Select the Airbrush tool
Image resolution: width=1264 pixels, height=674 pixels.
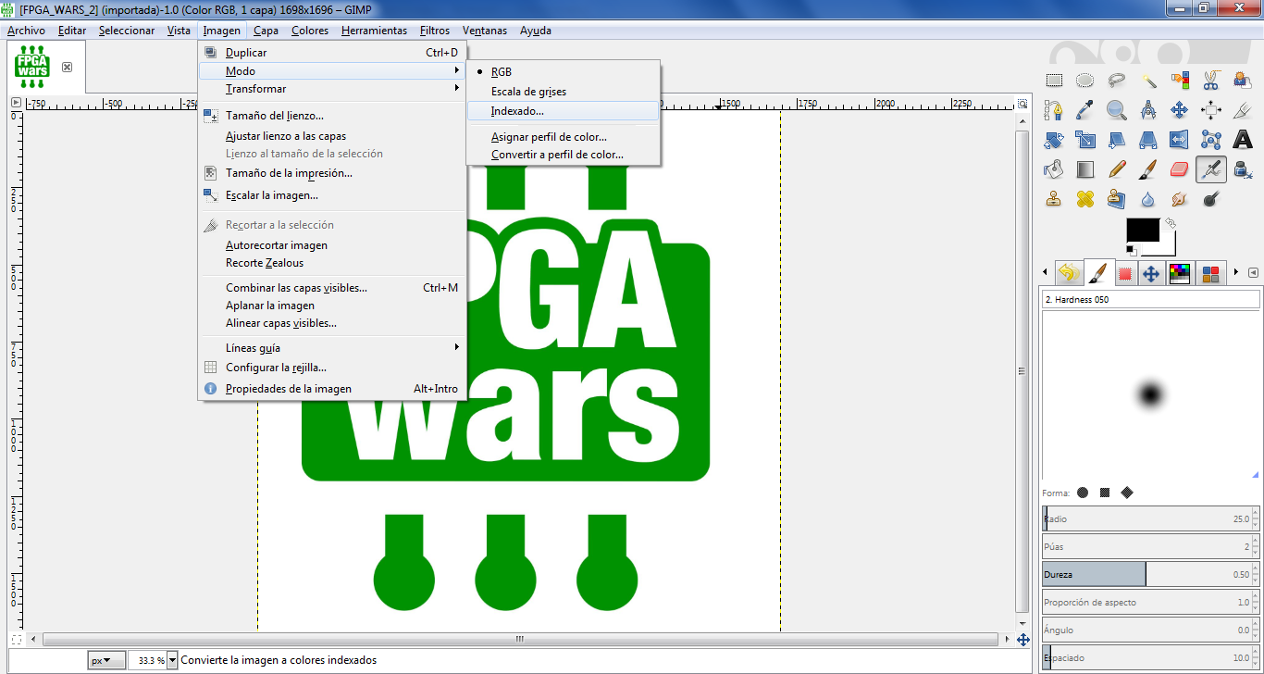(x=1211, y=169)
